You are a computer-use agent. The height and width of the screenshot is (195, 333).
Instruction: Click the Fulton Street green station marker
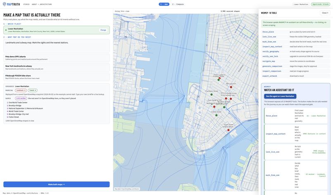coord(216,115)
